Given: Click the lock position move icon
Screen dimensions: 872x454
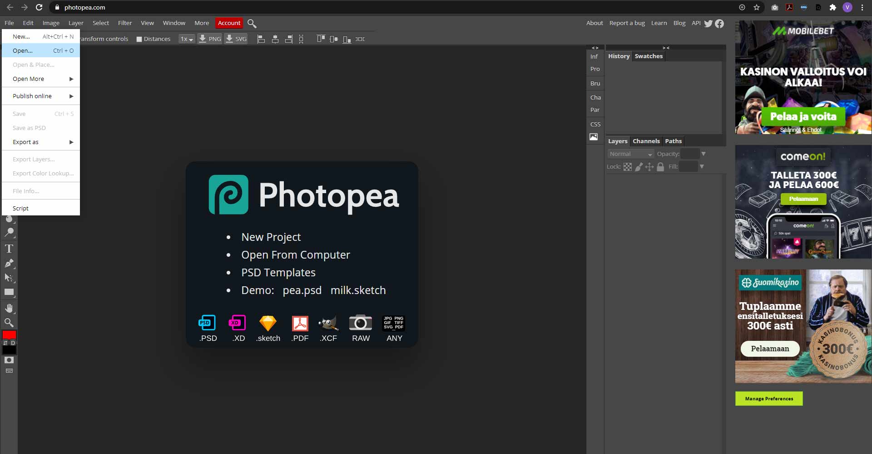Looking at the screenshot, I should click(649, 167).
